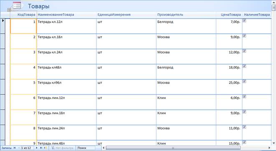Click Москва in the Тетрадь кл96л row
Viewport: 276px width, 151px height.
[186, 87]
